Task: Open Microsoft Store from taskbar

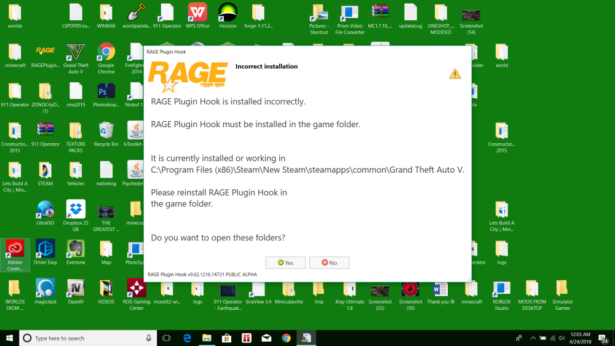Action: [x=227, y=338]
